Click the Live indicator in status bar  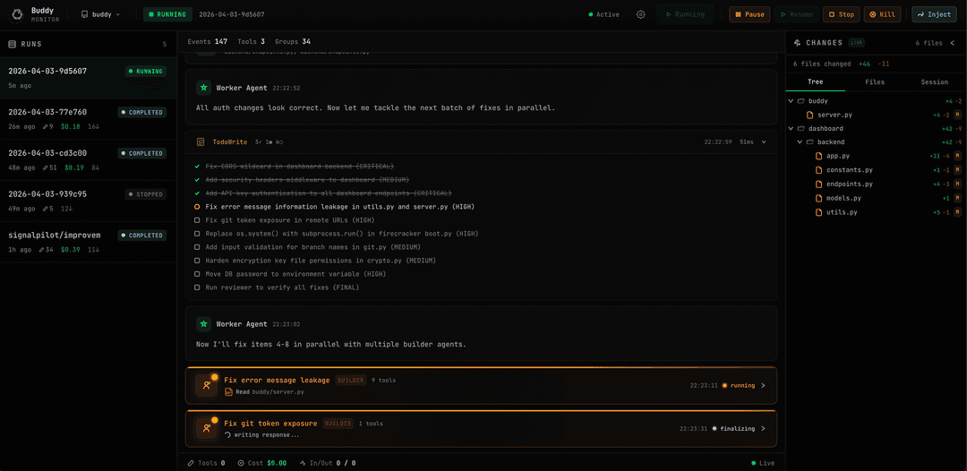click(764, 463)
